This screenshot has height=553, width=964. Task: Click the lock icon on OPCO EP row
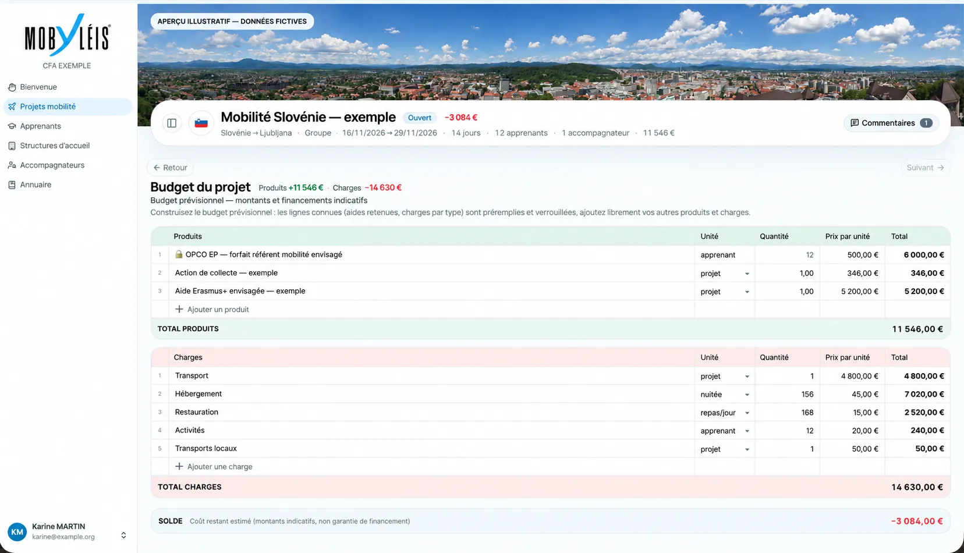[x=179, y=254]
